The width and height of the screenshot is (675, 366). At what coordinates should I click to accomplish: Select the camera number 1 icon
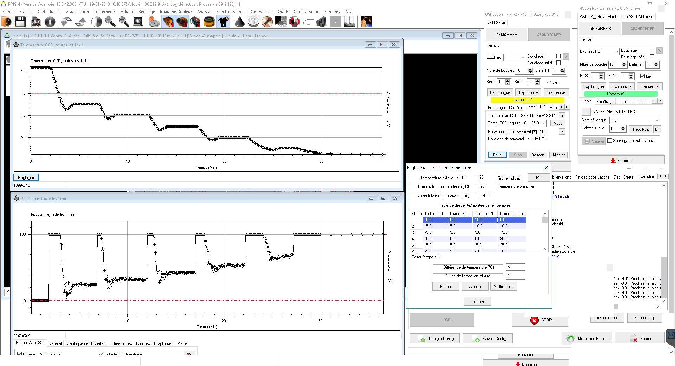tap(168, 22)
